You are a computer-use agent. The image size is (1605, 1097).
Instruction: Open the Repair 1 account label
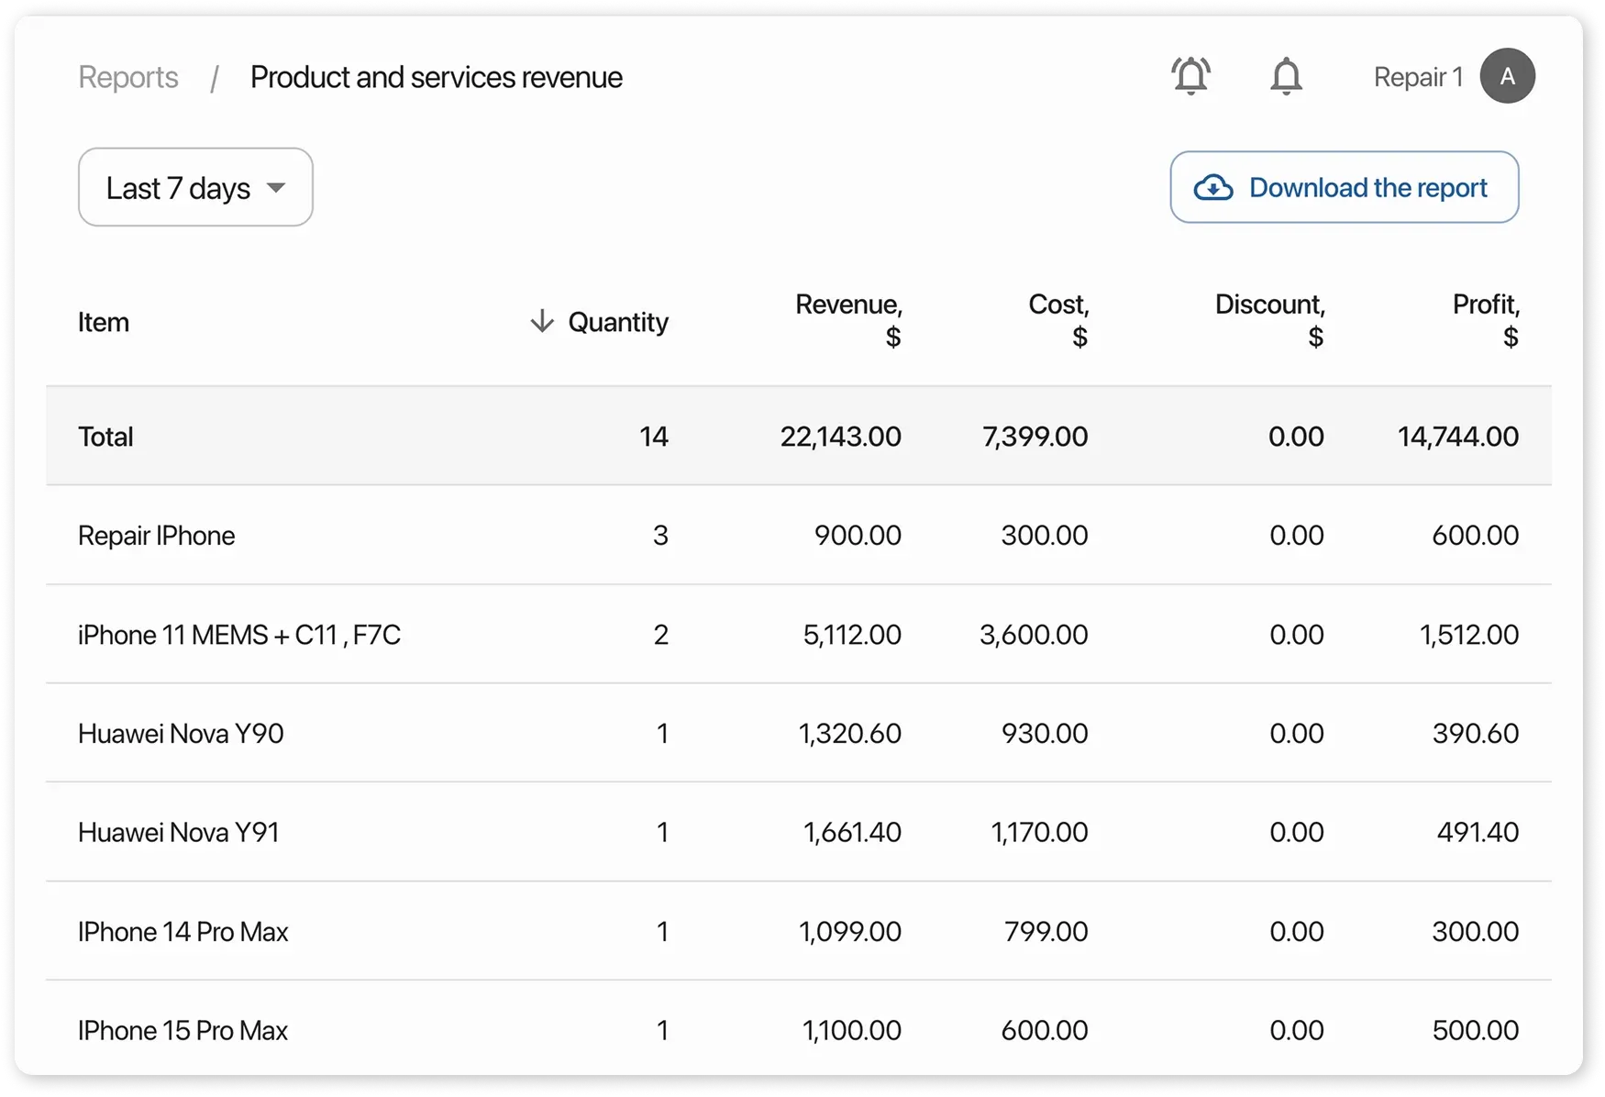click(1417, 76)
